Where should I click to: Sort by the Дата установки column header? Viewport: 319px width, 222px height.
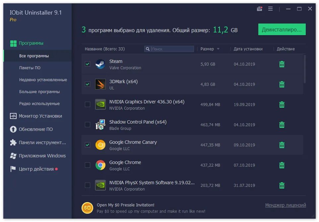[x=248, y=49]
